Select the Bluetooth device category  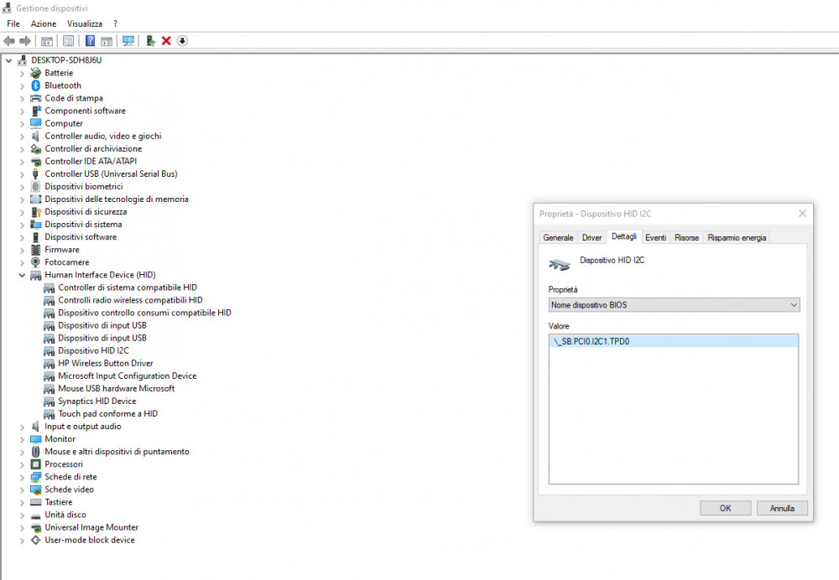(x=63, y=85)
